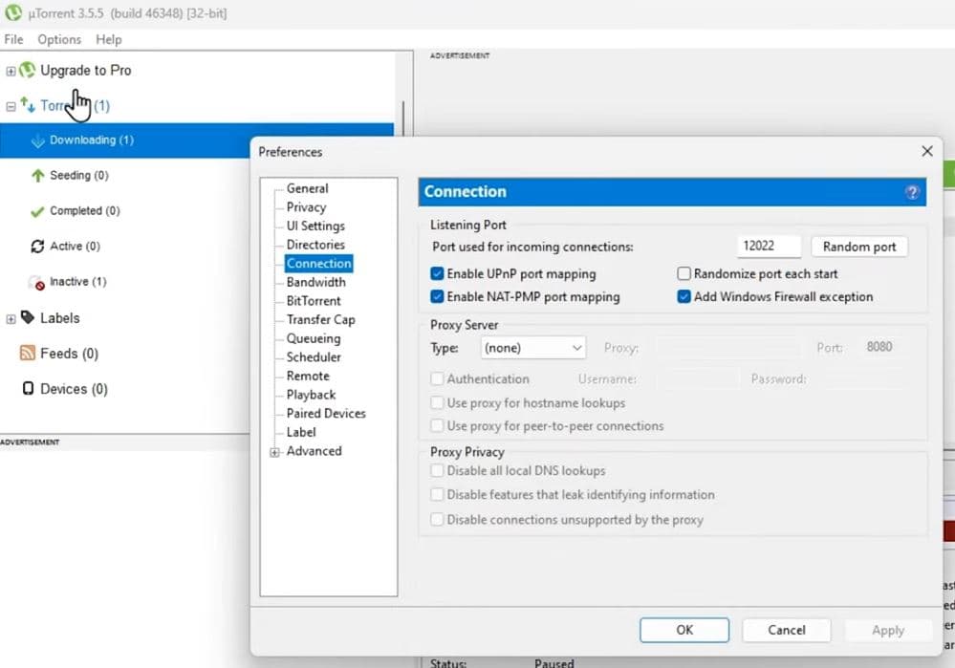Expand the Advanced preferences tree node
The width and height of the screenshot is (955, 668).
point(275,452)
